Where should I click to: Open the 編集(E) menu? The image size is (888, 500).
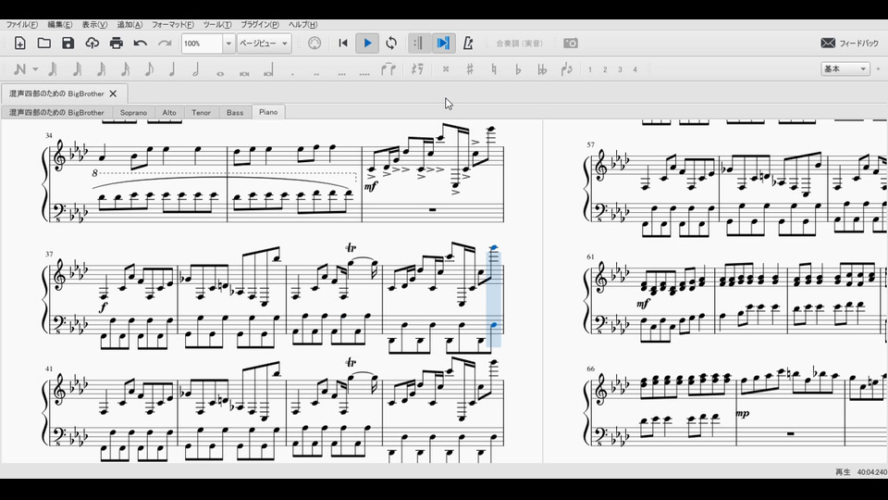[x=59, y=25]
